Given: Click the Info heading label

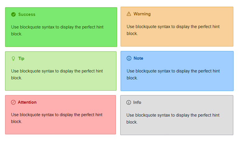Looking at the screenshot, I should (x=137, y=102).
